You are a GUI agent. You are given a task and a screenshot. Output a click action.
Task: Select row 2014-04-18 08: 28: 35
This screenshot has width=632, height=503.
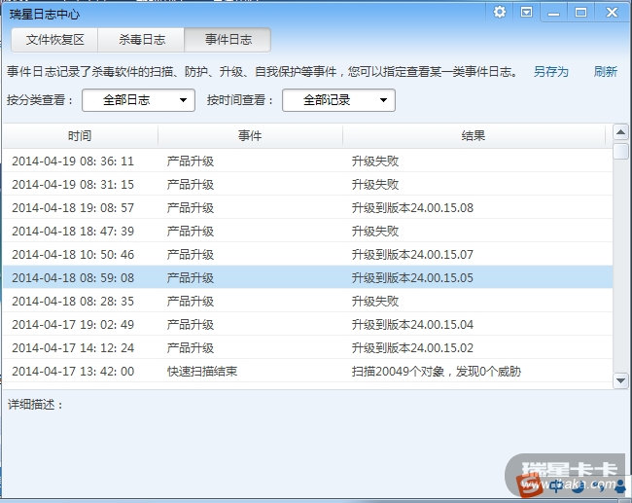308,301
